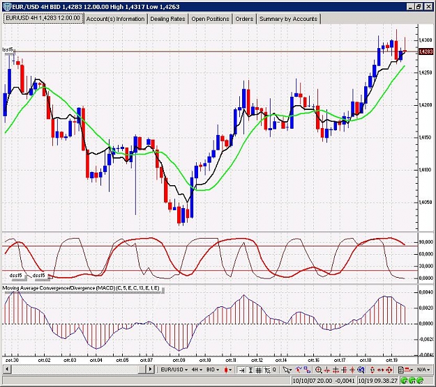Click the first red crosshair compress icon
Viewport: 436px width, 387px height.
(326, 370)
